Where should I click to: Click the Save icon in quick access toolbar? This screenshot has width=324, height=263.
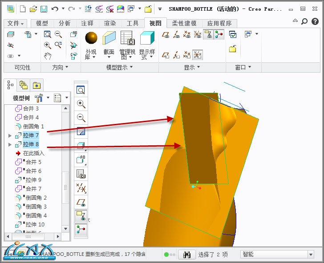point(44,8)
